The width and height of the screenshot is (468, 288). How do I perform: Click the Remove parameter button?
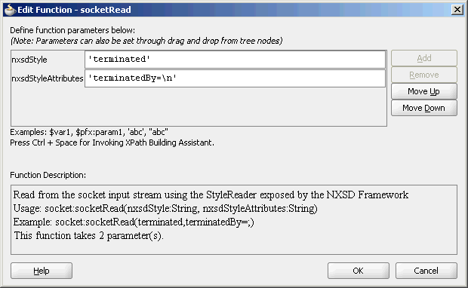423,75
